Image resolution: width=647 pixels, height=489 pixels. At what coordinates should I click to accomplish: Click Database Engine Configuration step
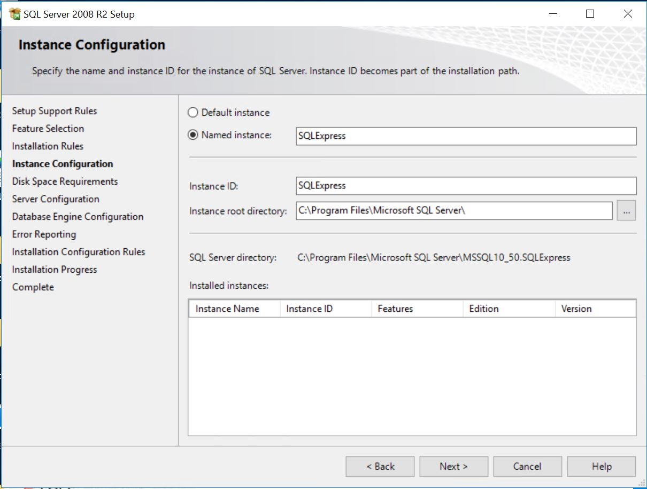click(x=78, y=217)
